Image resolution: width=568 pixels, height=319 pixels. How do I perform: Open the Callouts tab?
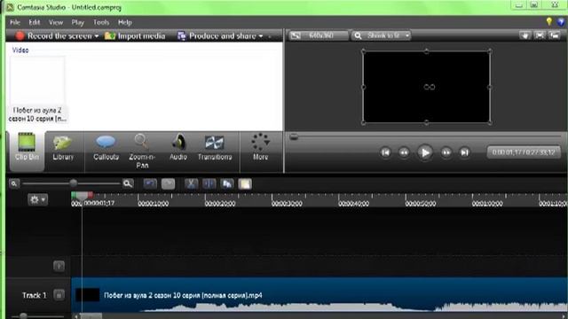[106, 147]
